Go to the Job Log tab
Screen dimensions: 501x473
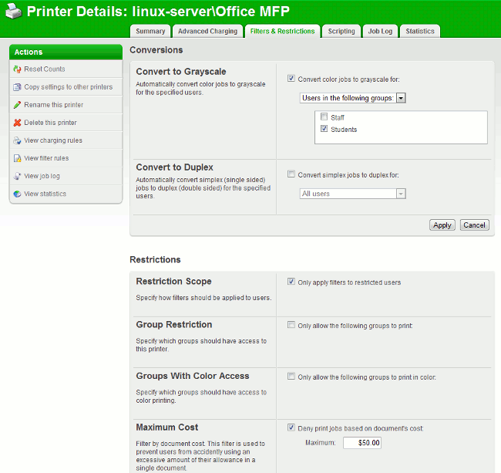(380, 32)
